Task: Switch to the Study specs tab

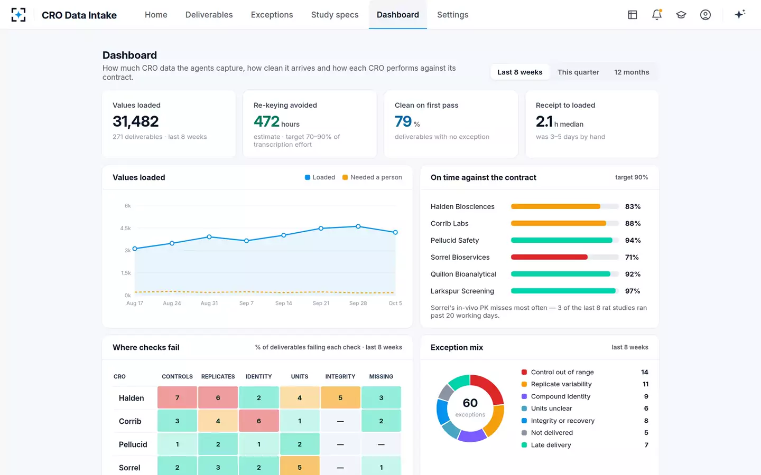Action: tap(335, 15)
